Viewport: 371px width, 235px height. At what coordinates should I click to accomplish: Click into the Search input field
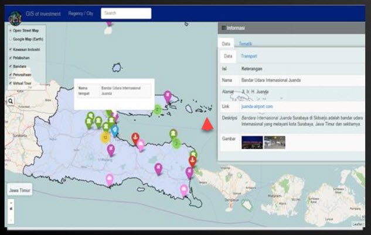point(126,13)
